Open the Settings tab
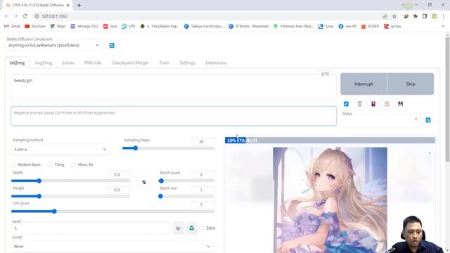450x253 pixels. (187, 63)
